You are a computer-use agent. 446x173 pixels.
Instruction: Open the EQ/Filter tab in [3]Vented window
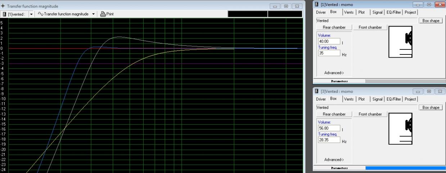394,99
